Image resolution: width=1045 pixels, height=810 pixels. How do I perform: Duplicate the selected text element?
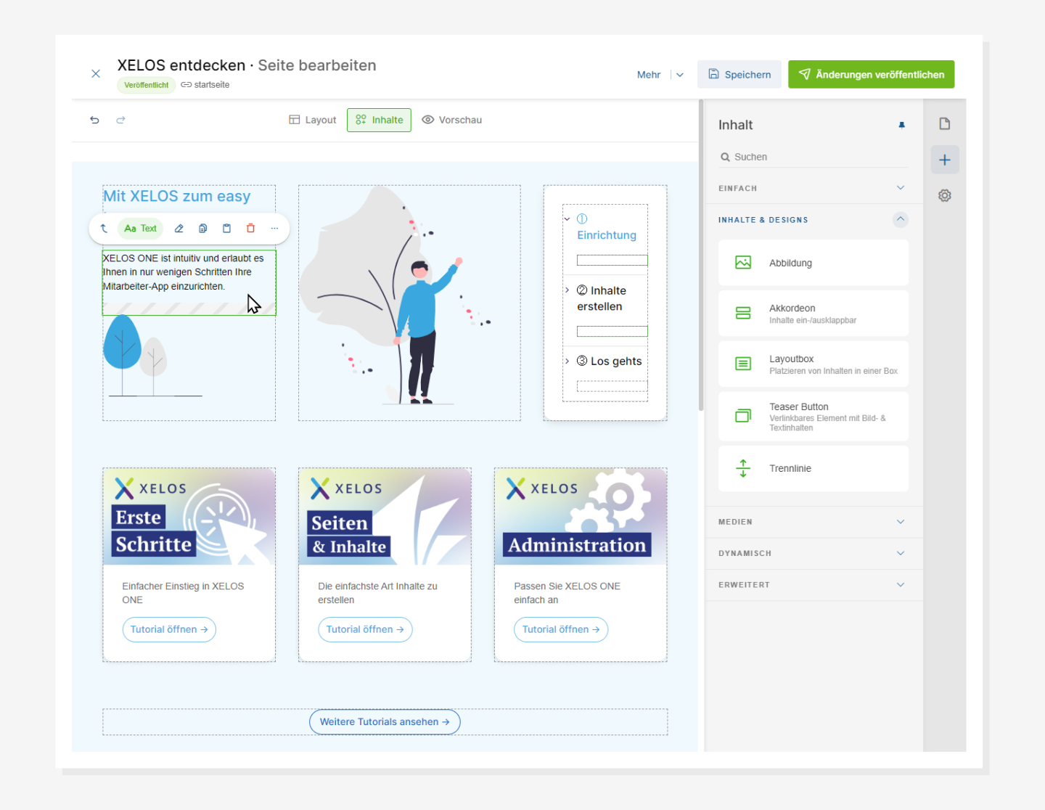pos(203,228)
